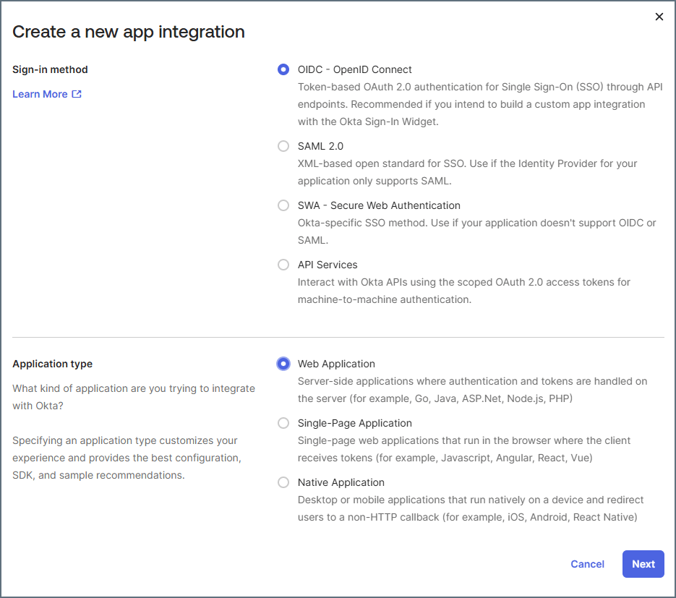This screenshot has width=676, height=598.
Task: Select the Native Application radio button
Action: coord(283,482)
